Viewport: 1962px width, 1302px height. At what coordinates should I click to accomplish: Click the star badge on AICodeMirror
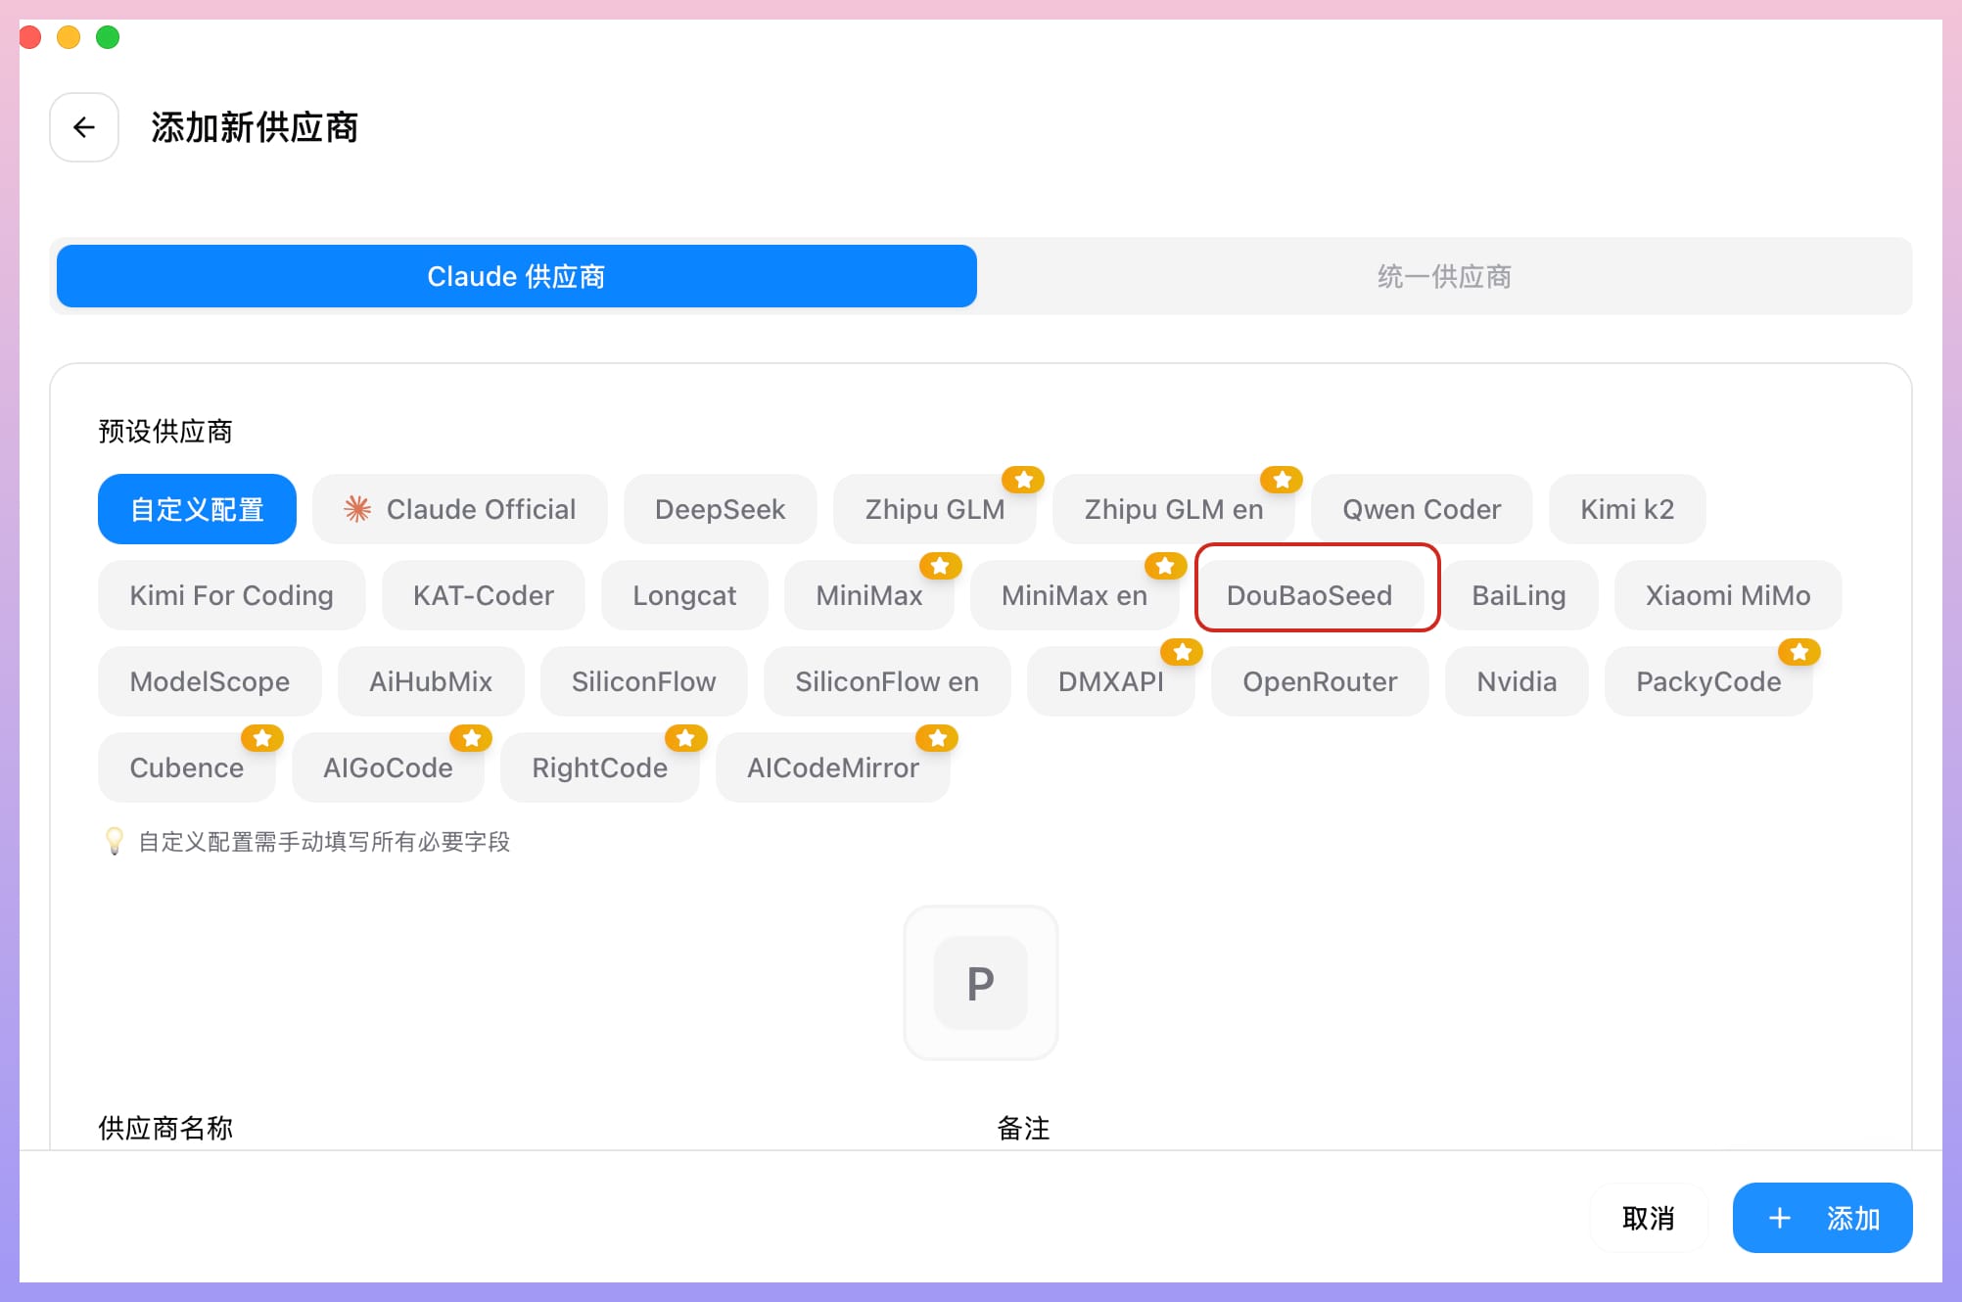(937, 738)
